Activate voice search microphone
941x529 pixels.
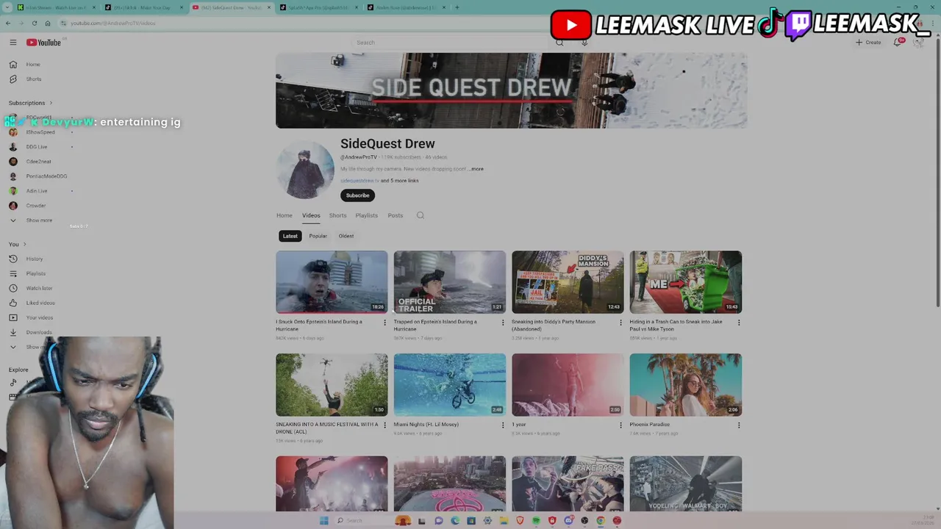(x=584, y=43)
